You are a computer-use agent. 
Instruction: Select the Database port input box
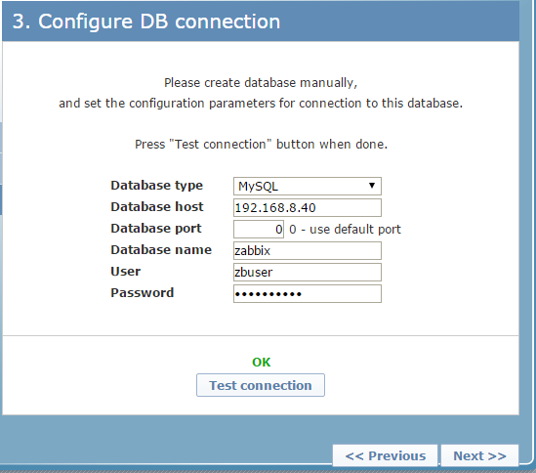pos(259,229)
